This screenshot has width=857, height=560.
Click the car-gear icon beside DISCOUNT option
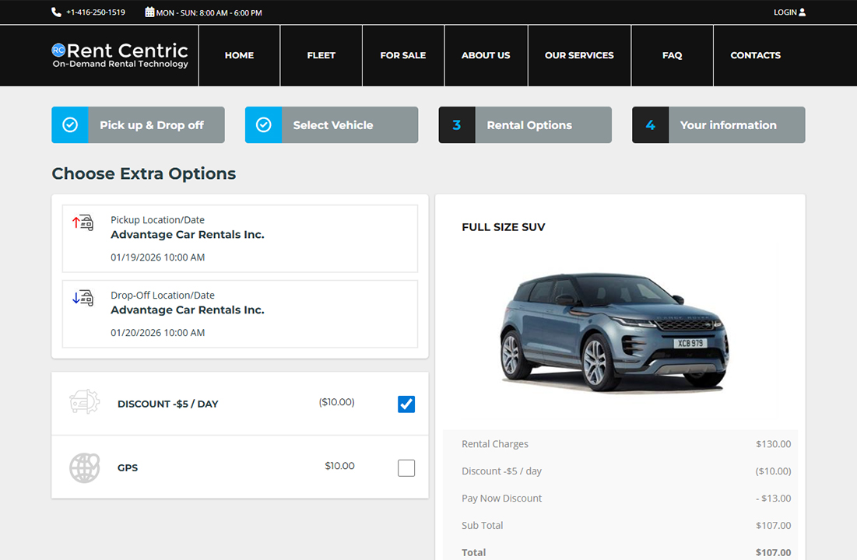(x=84, y=403)
